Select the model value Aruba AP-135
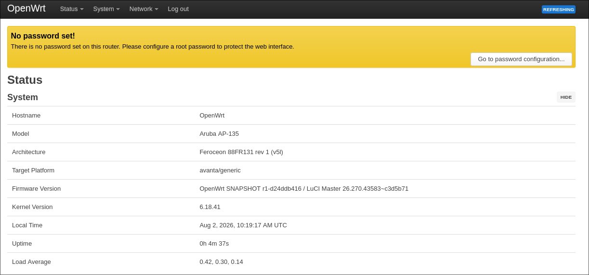The image size is (589, 275). 219,134
